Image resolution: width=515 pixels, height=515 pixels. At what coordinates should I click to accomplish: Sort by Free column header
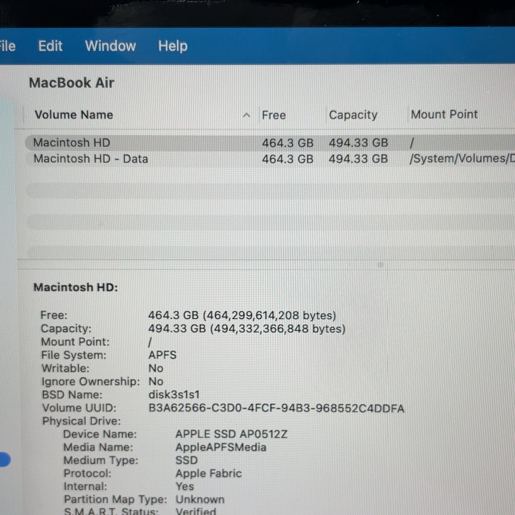(x=274, y=115)
